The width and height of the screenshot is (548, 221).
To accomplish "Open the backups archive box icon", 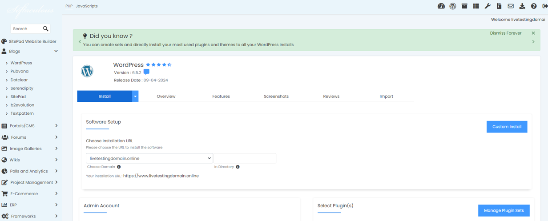I will point(464,6).
